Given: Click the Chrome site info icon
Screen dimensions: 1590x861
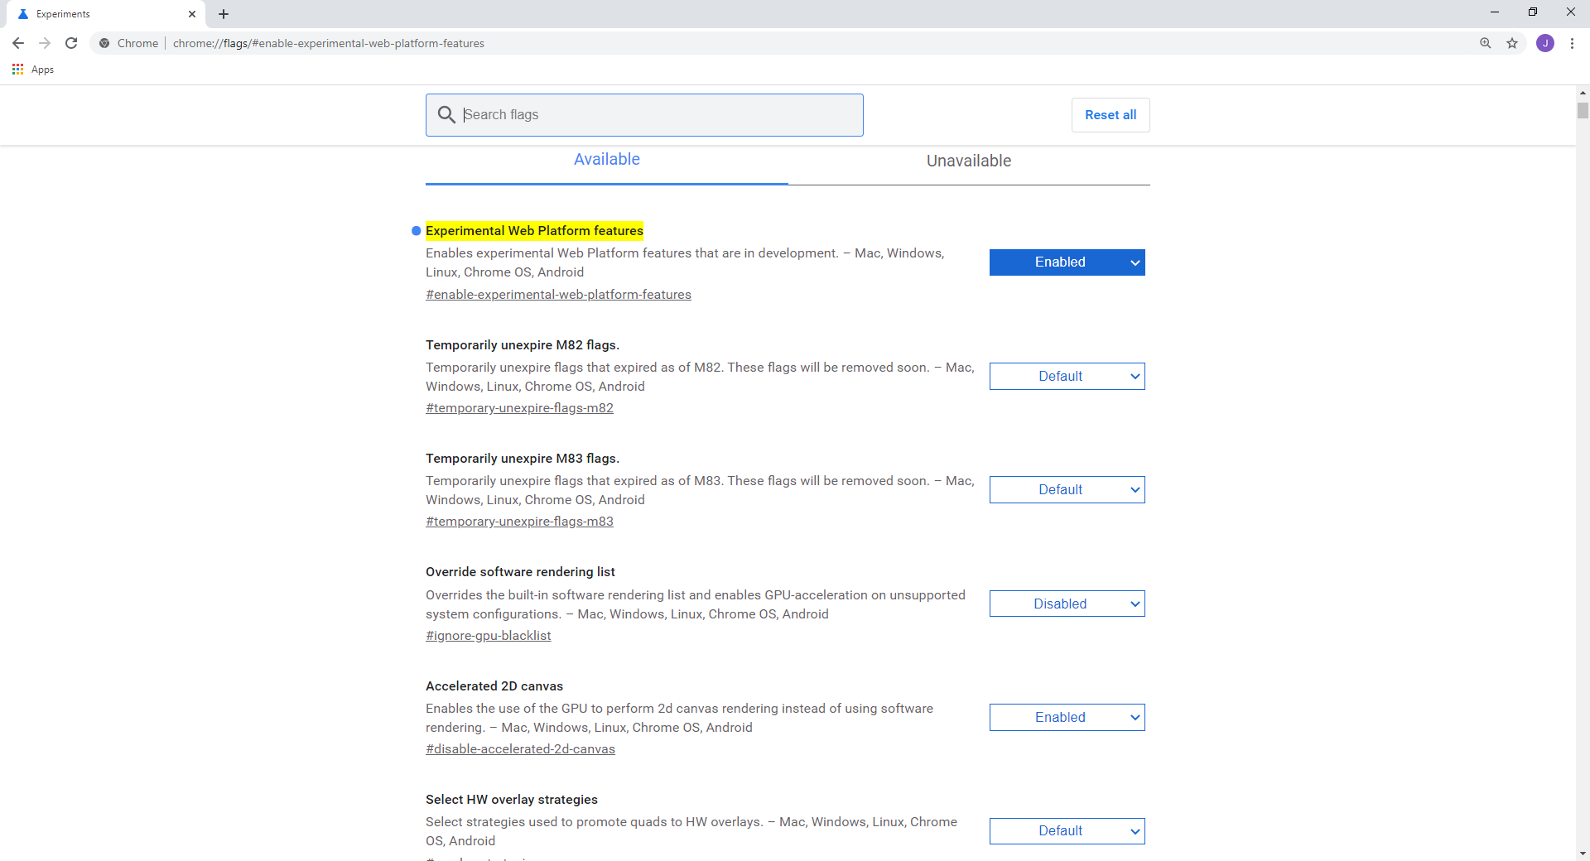Looking at the screenshot, I should pyautogui.click(x=104, y=43).
